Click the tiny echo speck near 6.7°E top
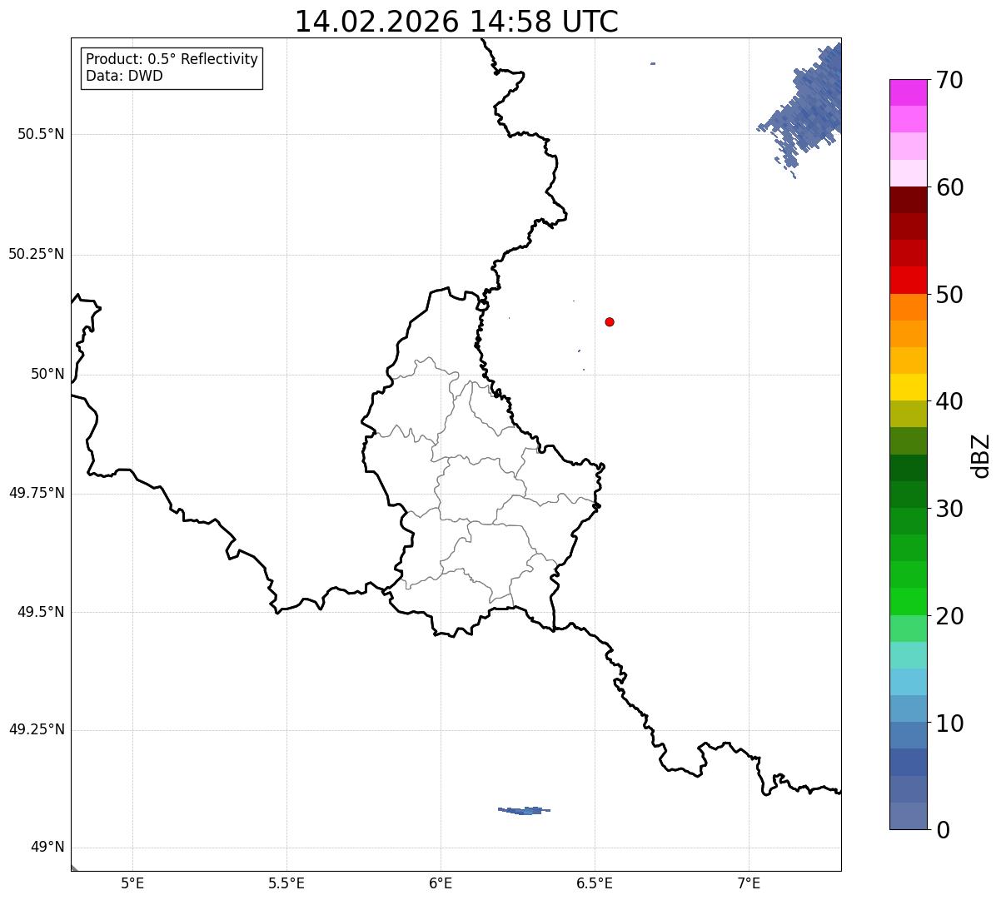The width and height of the screenshot is (1001, 900). pos(653,63)
